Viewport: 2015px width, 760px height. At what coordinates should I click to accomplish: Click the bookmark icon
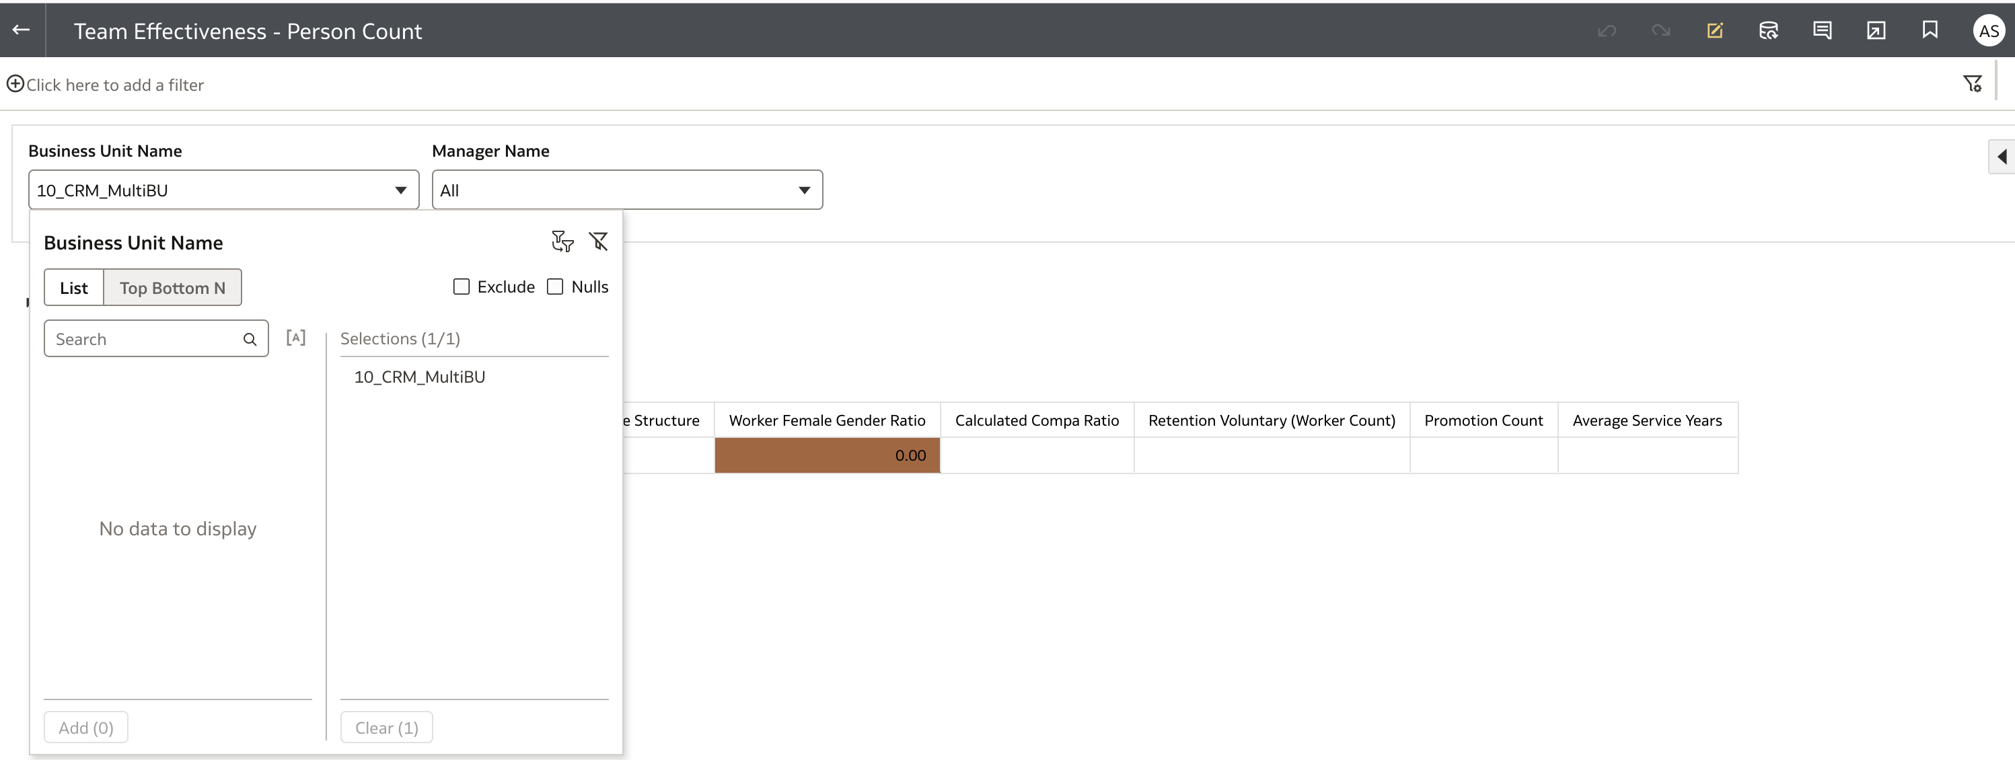pos(1930,30)
